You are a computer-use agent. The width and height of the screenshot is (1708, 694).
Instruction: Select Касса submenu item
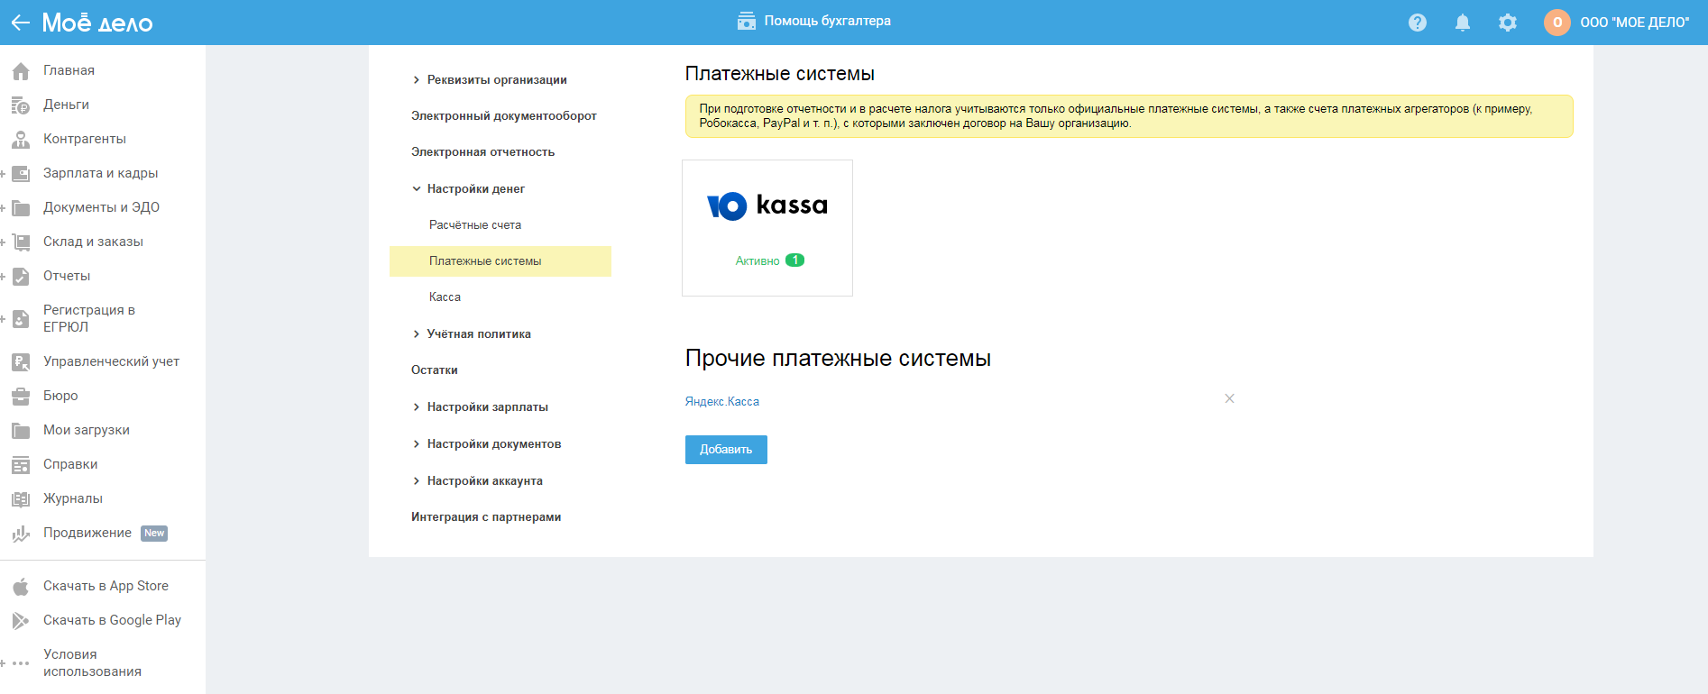point(445,297)
